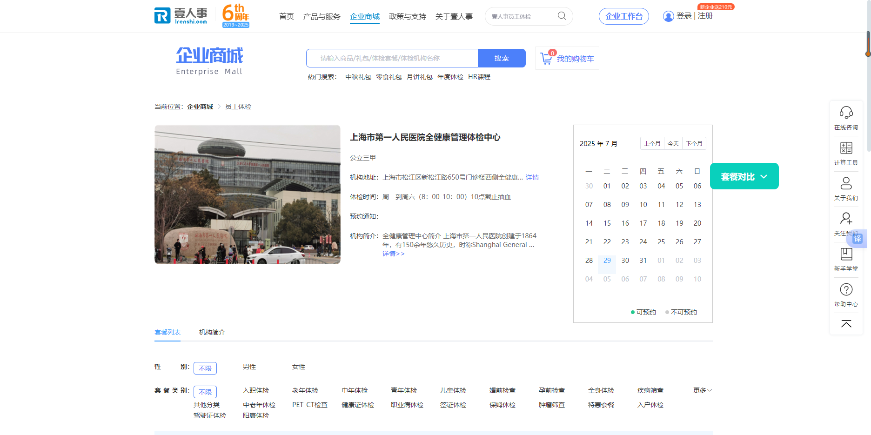
Task: Select date 15 in calendar
Action: coord(607,223)
